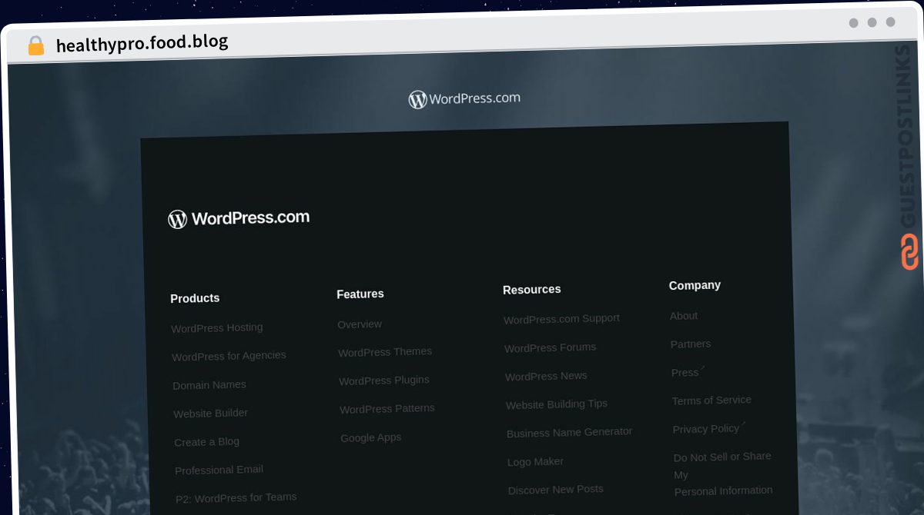Open the Logo Maker link
Viewport: 924px width, 515px height.
536,462
